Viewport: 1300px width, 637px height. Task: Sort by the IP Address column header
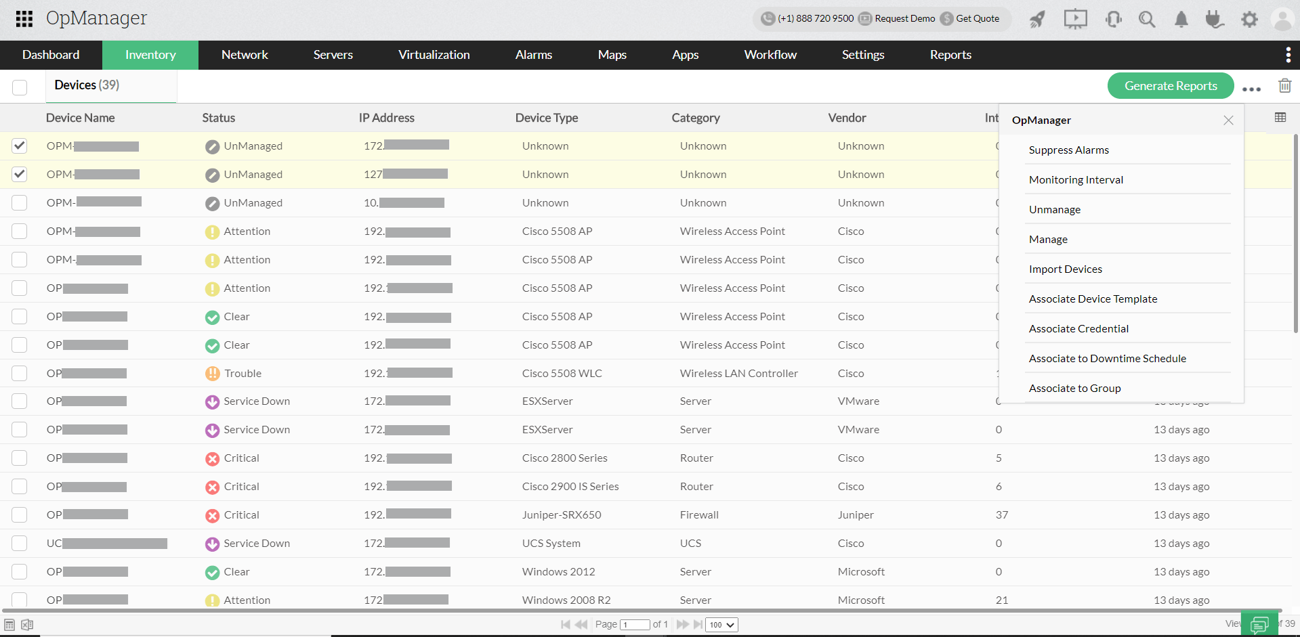[387, 118]
